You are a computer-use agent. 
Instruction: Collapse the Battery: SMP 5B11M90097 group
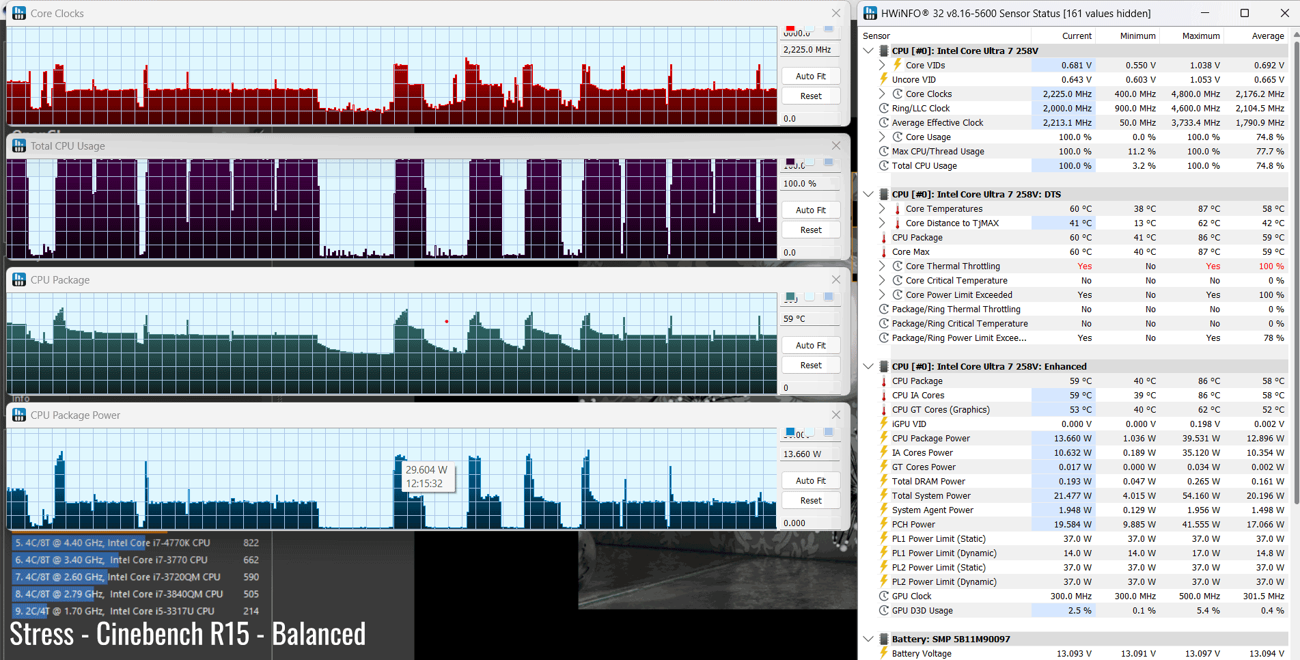point(868,639)
